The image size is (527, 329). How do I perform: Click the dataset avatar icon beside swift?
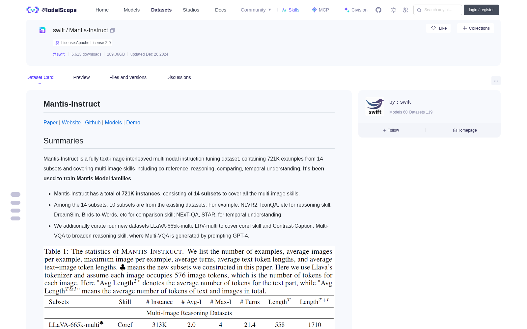coord(42,30)
